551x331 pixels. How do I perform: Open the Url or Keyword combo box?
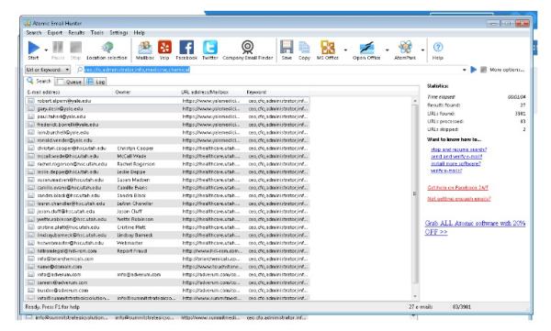point(48,70)
